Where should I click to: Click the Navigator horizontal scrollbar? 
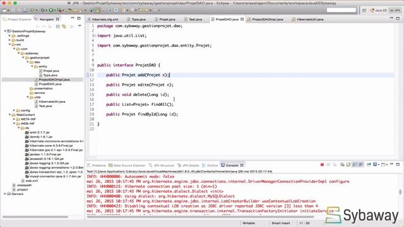35,217
